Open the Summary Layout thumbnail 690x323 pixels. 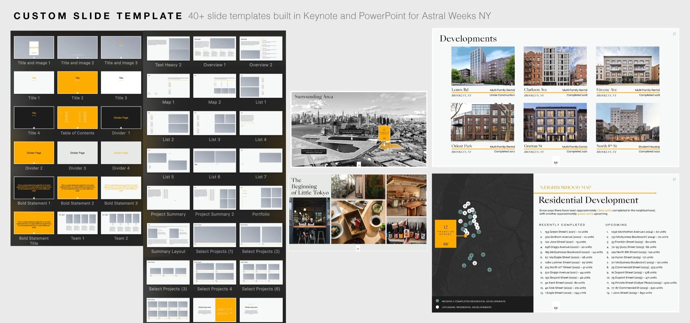click(x=168, y=235)
